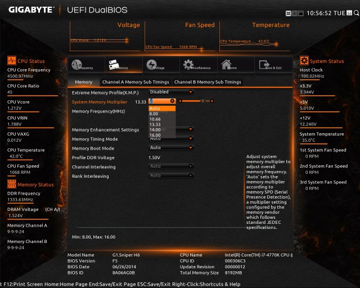Click Memory Channel B timings 9-9-9-24
360x288 pixels.
(15, 248)
